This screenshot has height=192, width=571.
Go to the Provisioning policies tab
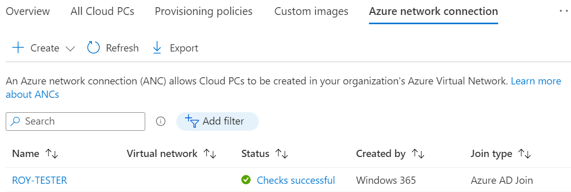pos(204,11)
